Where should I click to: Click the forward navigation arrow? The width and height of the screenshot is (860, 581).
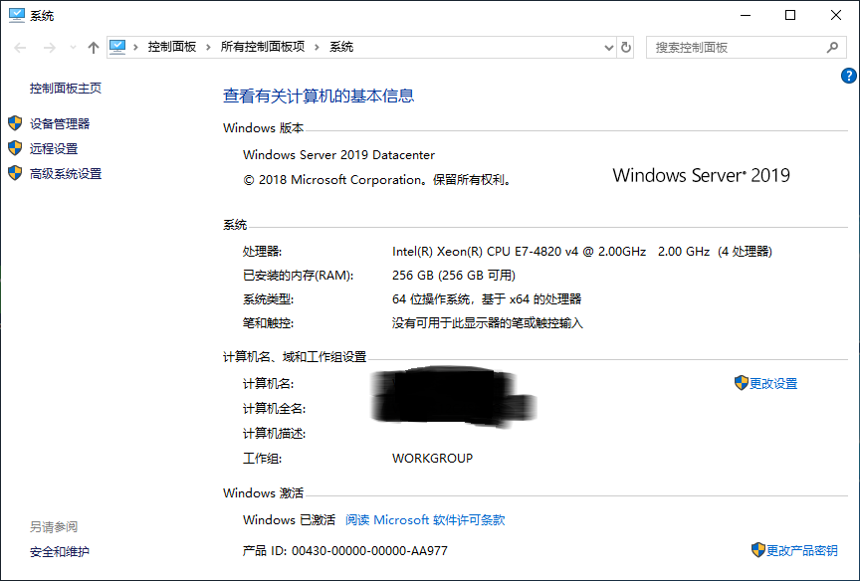click(50, 48)
